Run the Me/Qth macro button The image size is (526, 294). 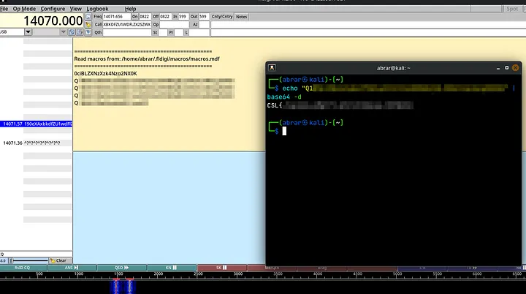click(272, 268)
